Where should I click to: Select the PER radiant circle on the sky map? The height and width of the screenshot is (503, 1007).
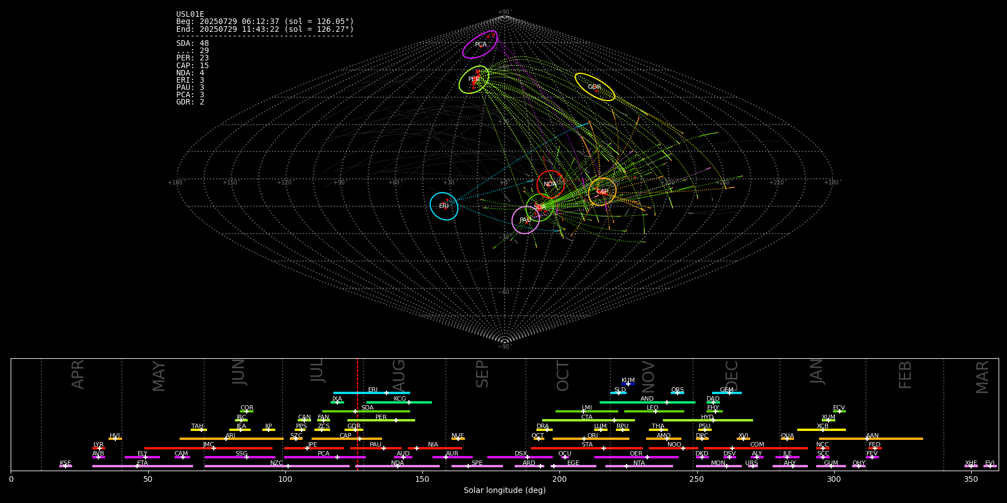click(474, 79)
